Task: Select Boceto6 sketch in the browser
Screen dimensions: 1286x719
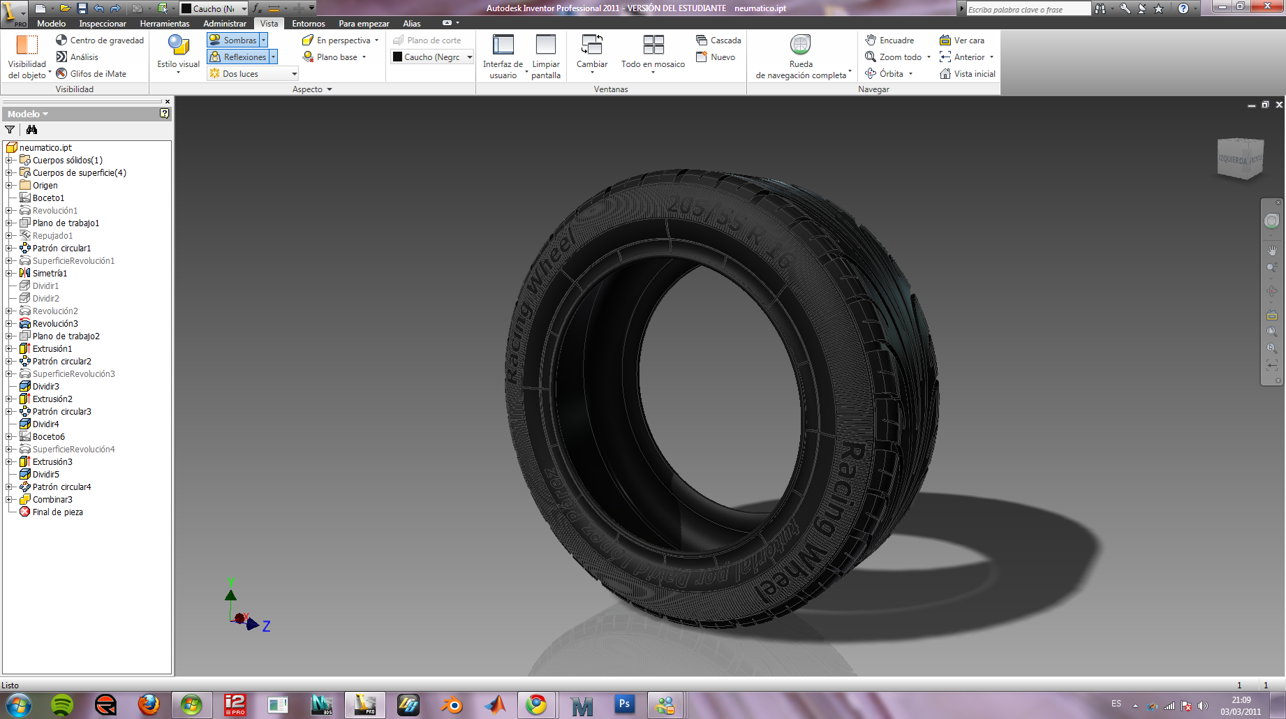Action: (x=49, y=437)
